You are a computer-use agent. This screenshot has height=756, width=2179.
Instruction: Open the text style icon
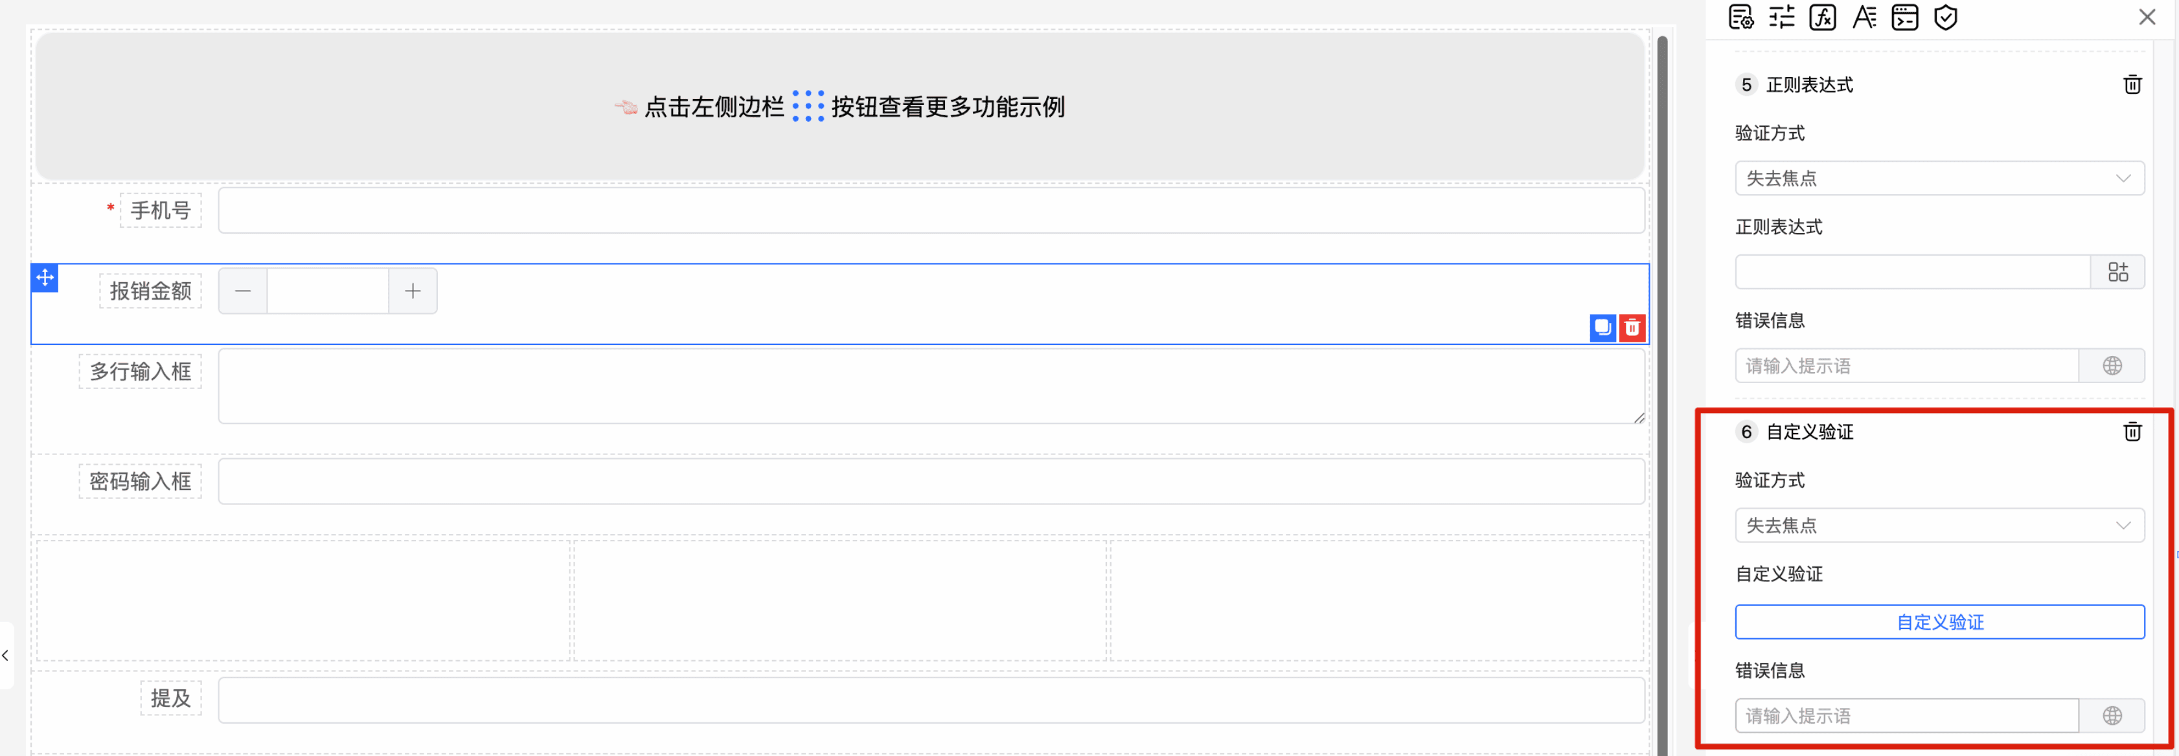[1864, 17]
